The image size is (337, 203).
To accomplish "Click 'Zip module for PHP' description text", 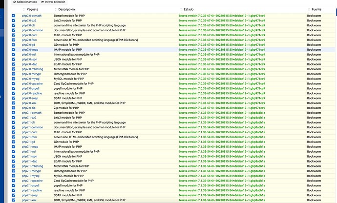I will 66,108.
